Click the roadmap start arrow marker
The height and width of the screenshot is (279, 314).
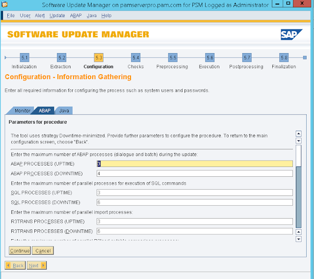(5, 58)
